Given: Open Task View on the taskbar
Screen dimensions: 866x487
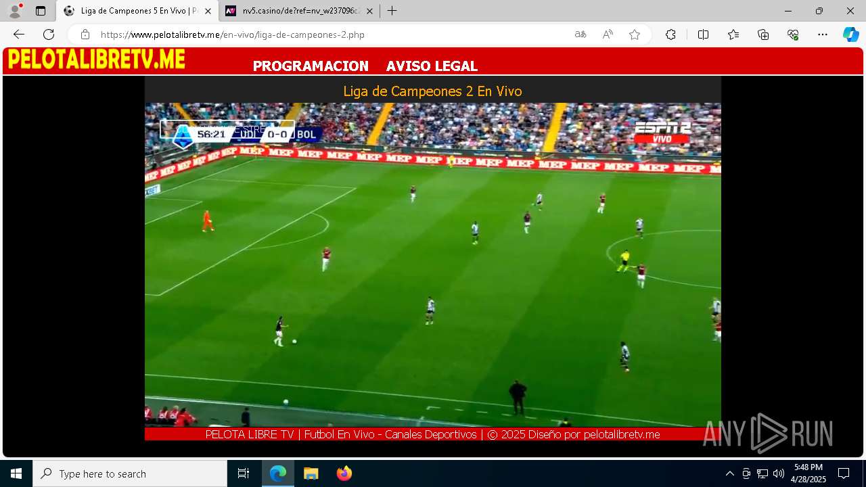Looking at the screenshot, I should [244, 473].
